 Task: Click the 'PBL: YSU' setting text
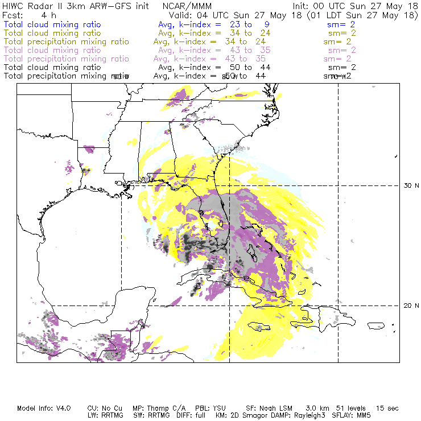point(210,408)
